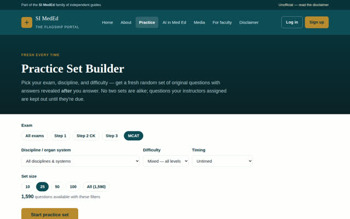Select the All exams filter pill
Screen dimensions: 350x219
pyautogui.click(x=34, y=136)
